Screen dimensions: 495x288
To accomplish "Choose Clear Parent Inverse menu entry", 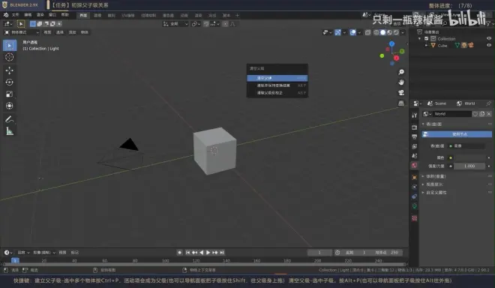I will tap(277, 93).
